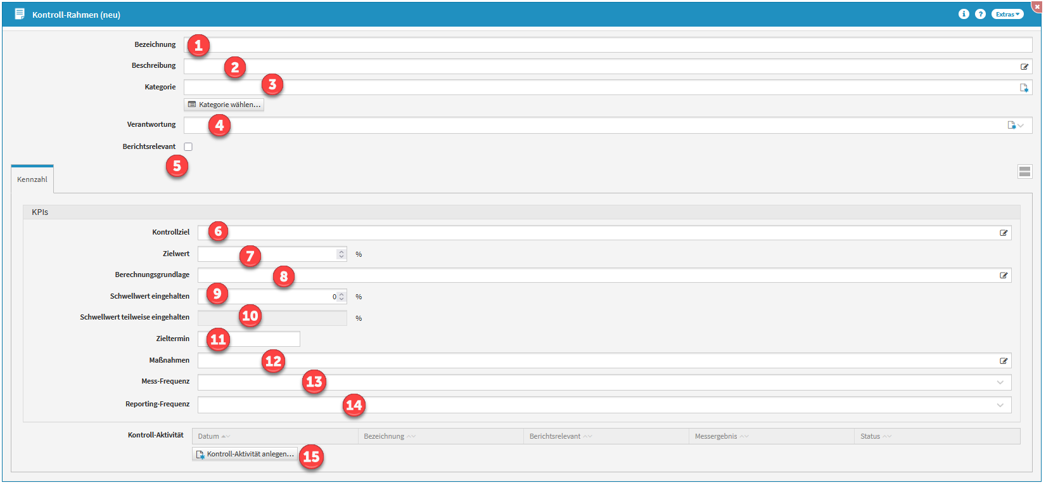Click the new-entry icon in the Kategorie field

1024,87
